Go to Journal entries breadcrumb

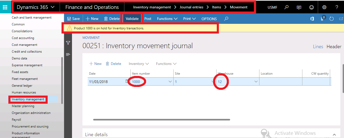coord(191,7)
